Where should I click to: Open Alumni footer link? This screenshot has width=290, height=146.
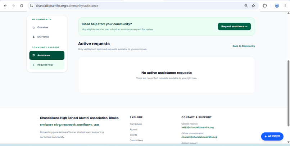coord(133,129)
